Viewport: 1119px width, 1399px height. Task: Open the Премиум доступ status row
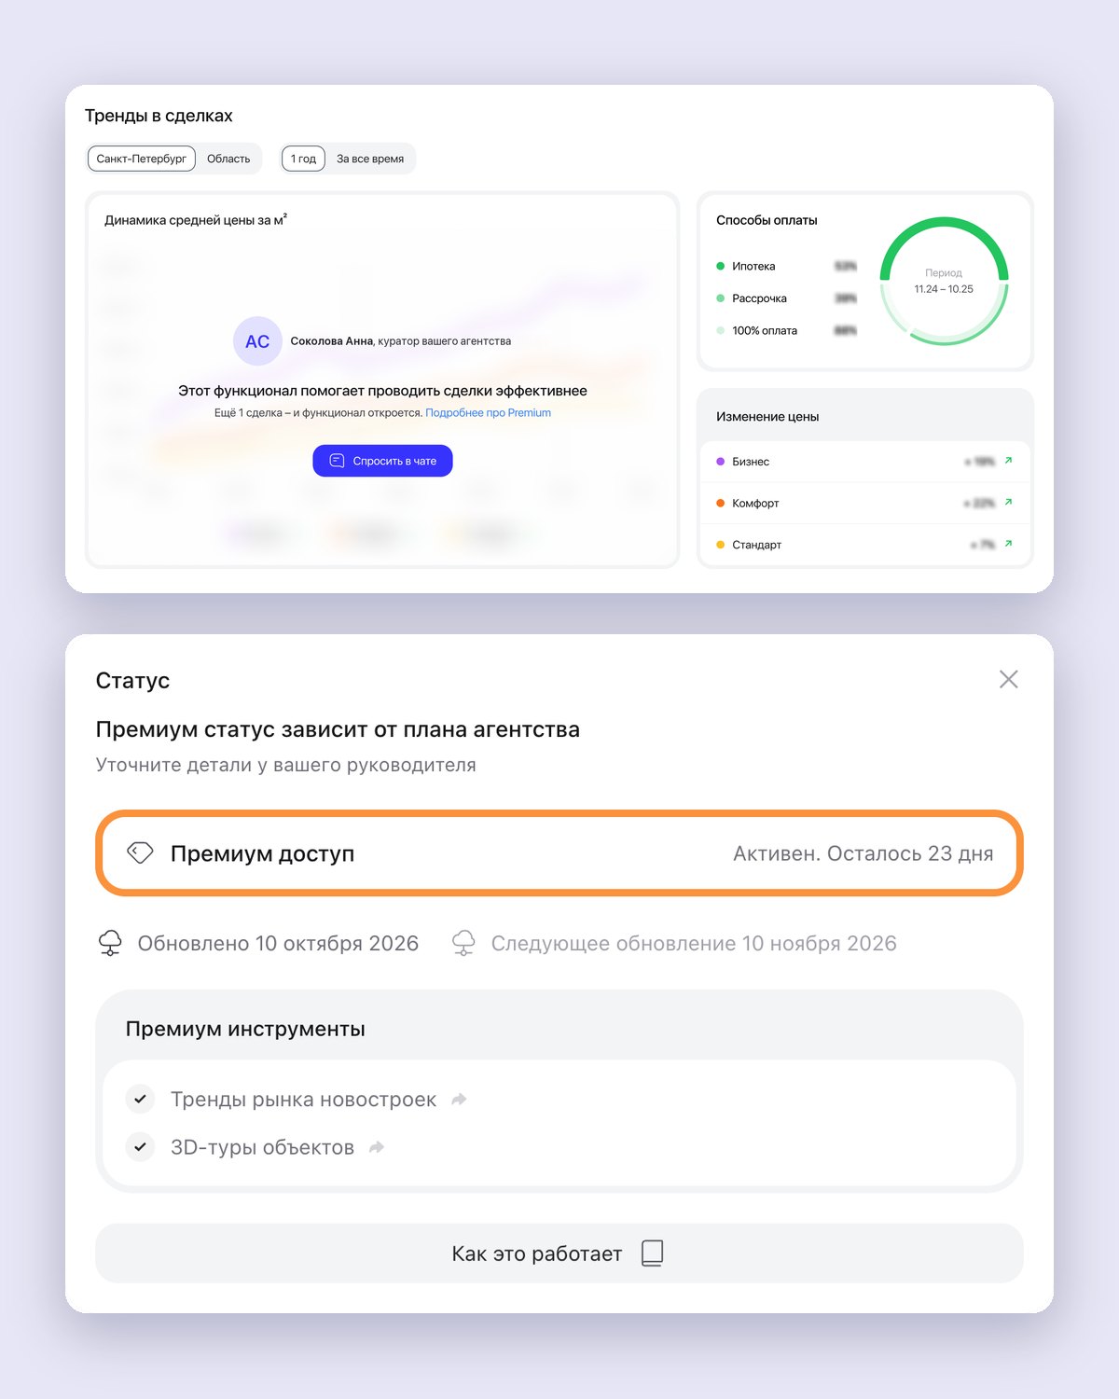coord(559,853)
